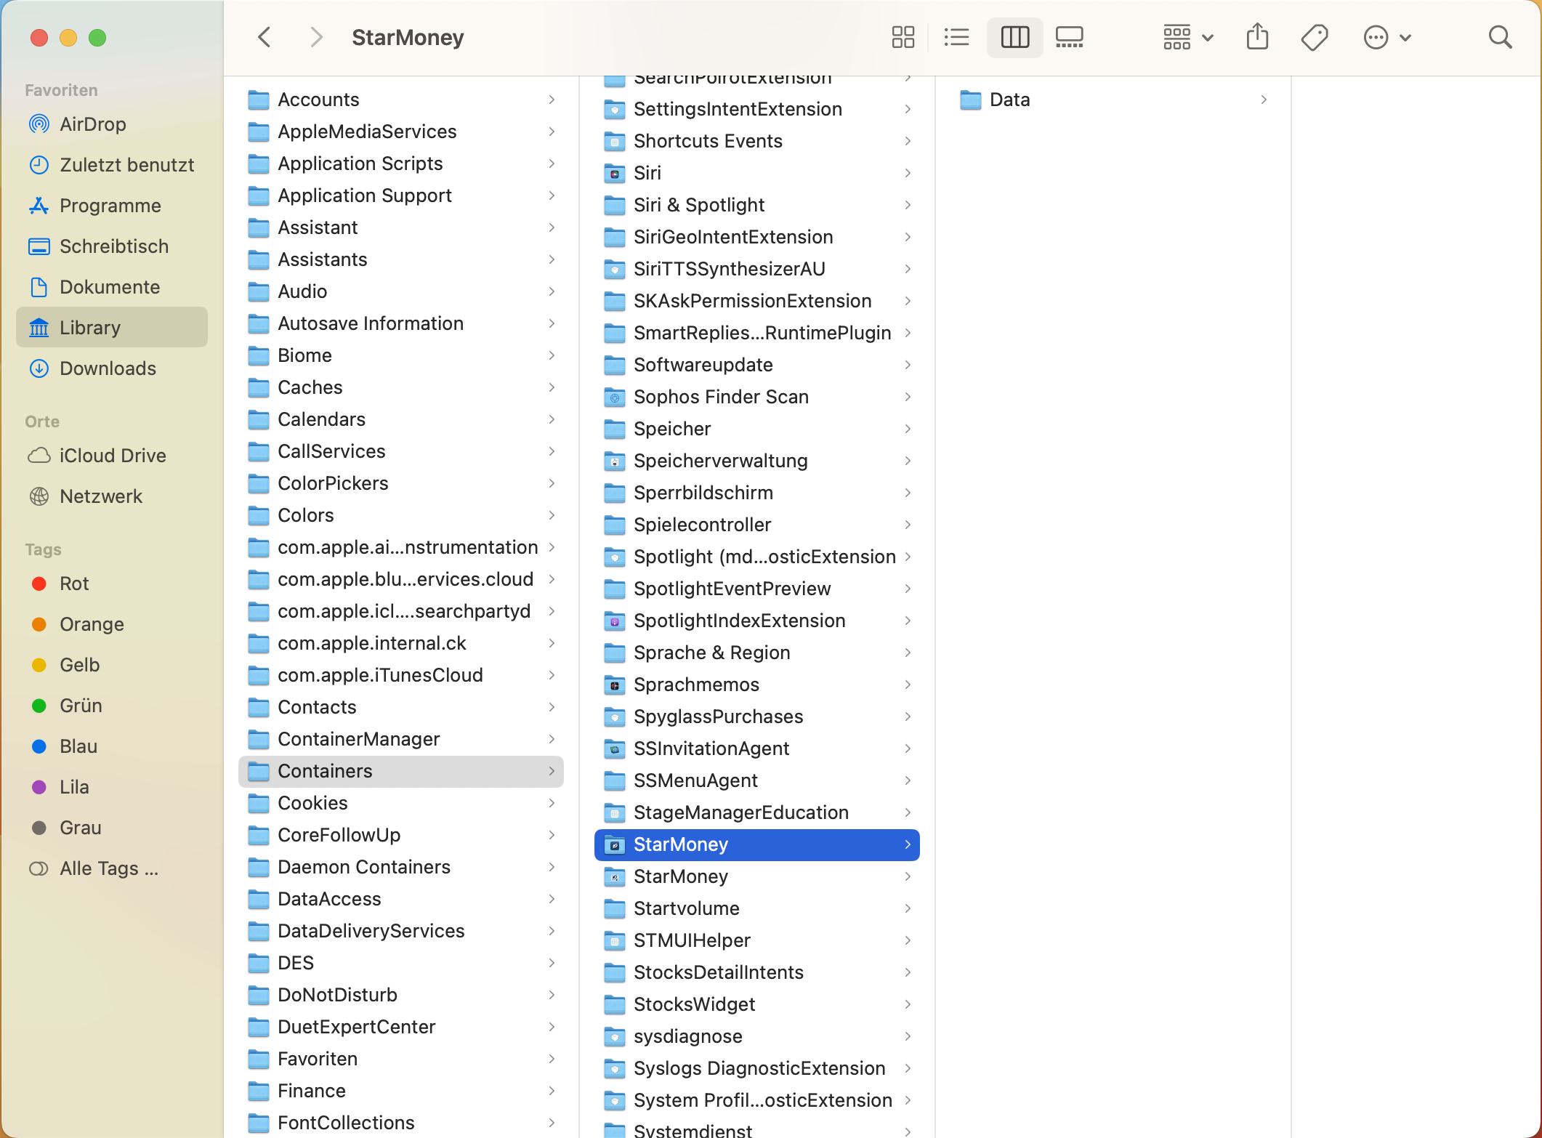Click the Share toolbar icon

click(x=1257, y=37)
